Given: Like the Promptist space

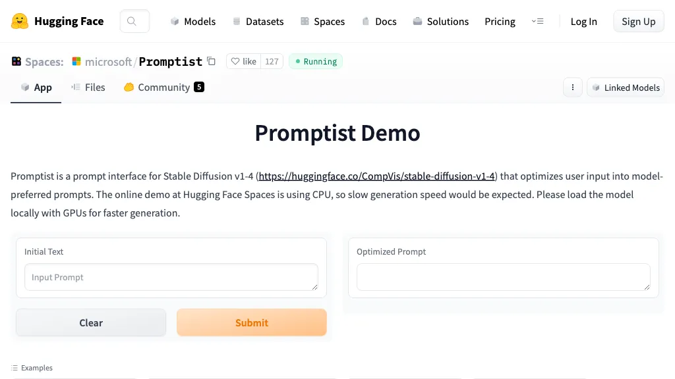Looking at the screenshot, I should click(243, 61).
